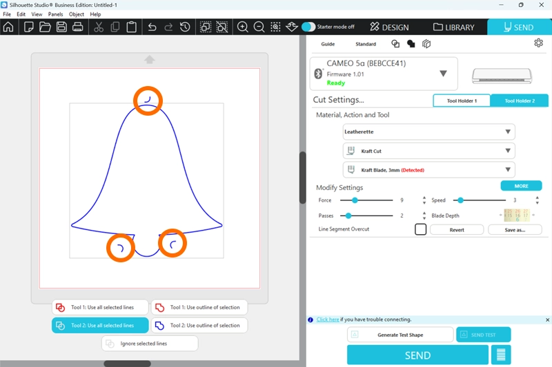Click the scissors Cut icon

(99, 28)
